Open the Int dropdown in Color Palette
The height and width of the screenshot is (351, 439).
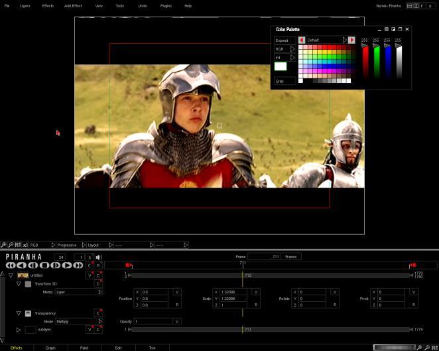click(x=284, y=58)
